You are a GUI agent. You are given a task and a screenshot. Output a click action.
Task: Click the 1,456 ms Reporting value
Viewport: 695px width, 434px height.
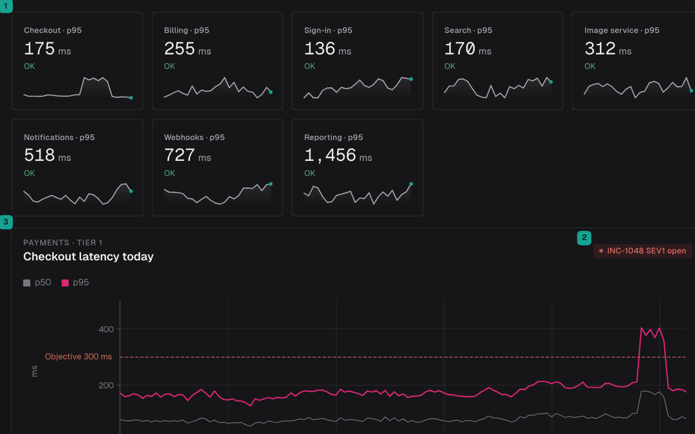338,155
